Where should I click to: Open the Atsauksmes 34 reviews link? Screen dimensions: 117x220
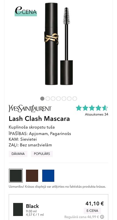coord(97,114)
